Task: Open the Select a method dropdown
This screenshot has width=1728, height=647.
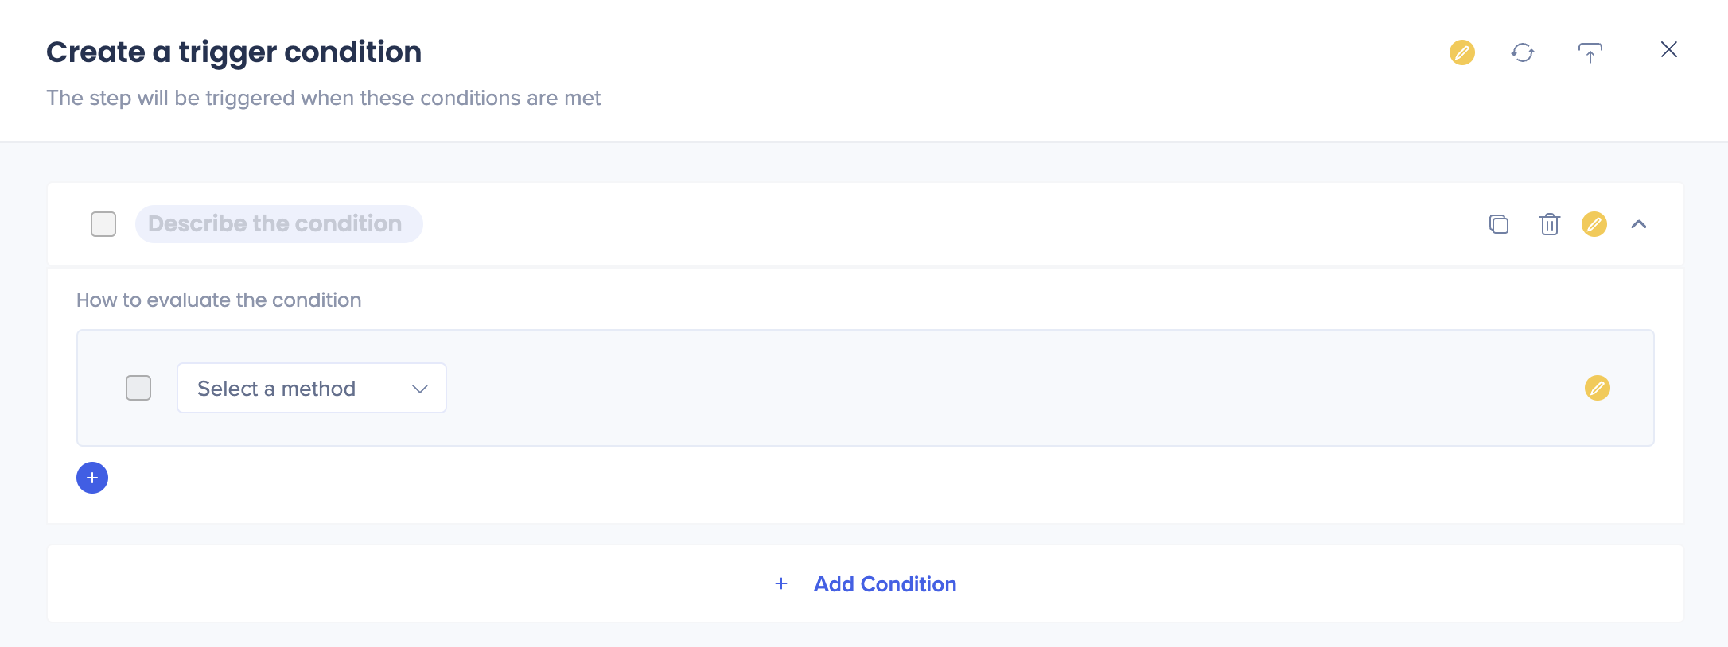Action: 311,388
